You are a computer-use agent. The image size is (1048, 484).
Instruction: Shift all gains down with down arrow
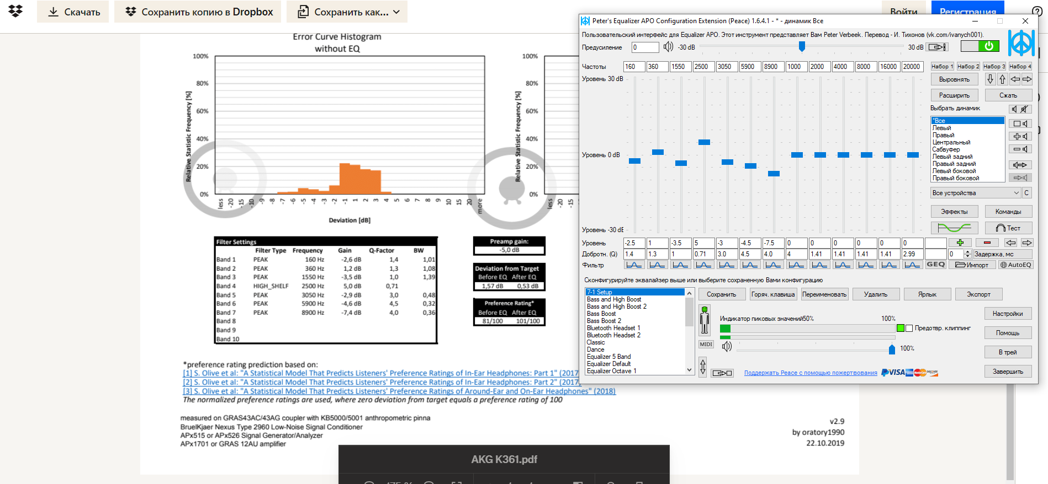(990, 79)
